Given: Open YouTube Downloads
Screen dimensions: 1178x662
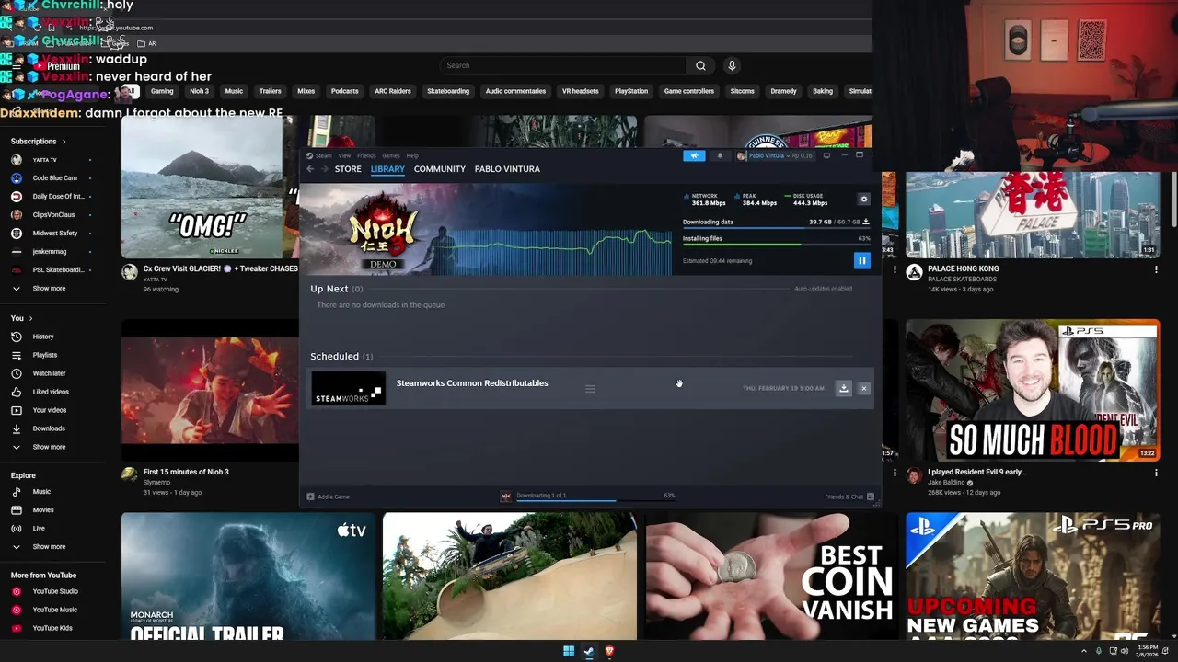Looking at the screenshot, I should pos(49,428).
